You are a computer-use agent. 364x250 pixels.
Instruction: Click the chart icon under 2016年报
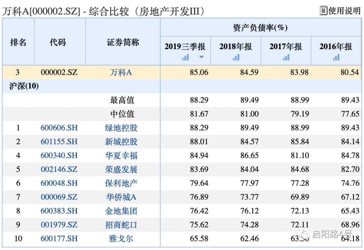(x=336, y=57)
